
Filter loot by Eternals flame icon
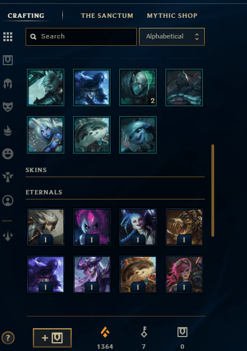pyautogui.click(x=8, y=130)
